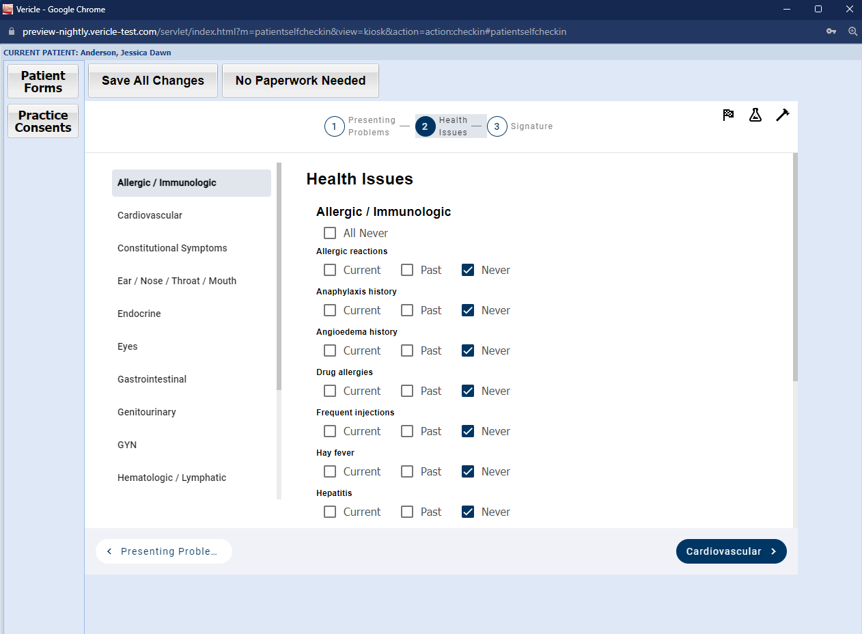Click the lab flask icon
The width and height of the screenshot is (862, 634).
(x=755, y=115)
